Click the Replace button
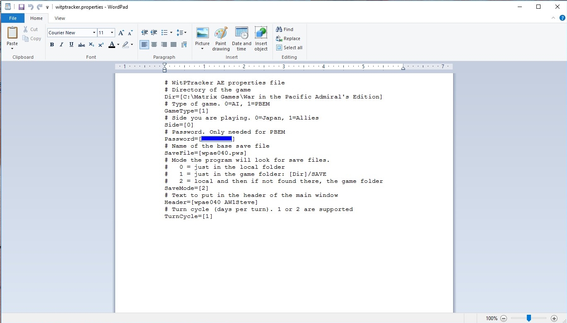 (288, 38)
